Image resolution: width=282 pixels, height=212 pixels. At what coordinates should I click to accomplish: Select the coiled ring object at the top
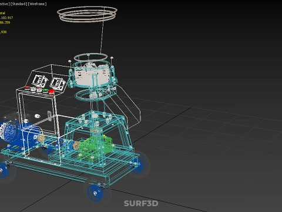(x=87, y=14)
